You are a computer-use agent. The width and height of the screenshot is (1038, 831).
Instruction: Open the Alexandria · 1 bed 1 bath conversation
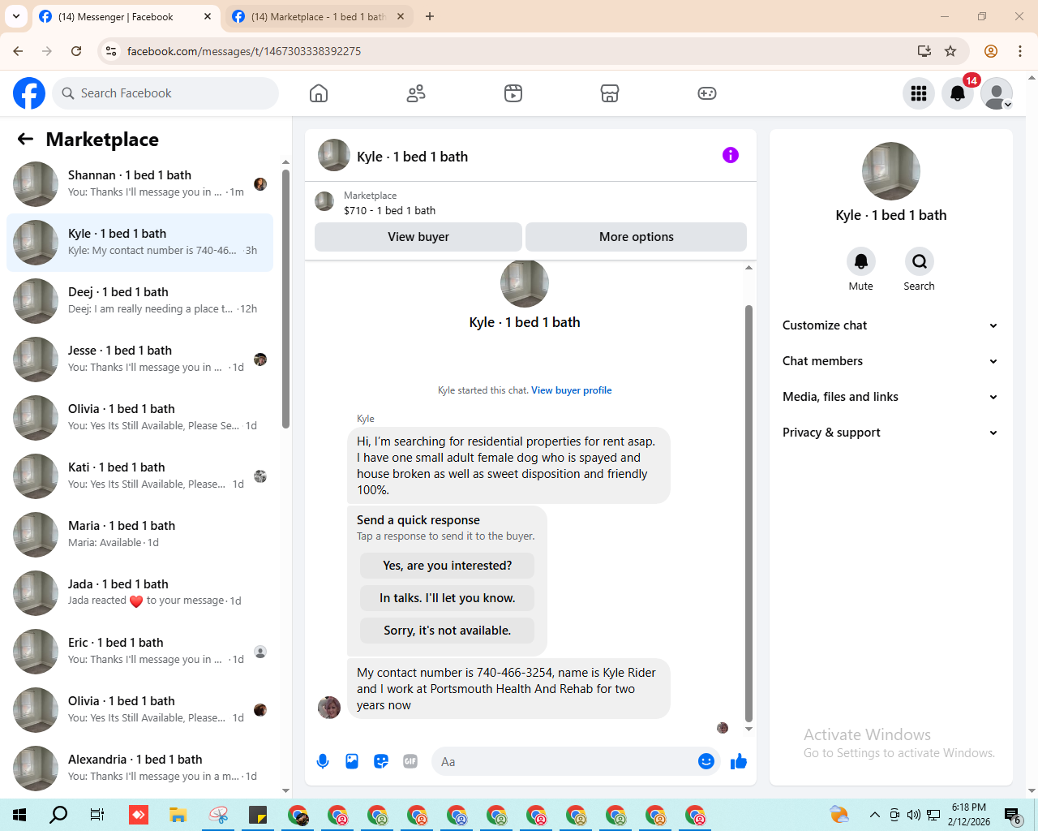[139, 769]
